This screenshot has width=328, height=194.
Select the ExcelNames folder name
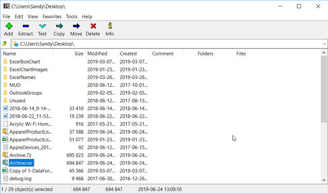pos(23,77)
